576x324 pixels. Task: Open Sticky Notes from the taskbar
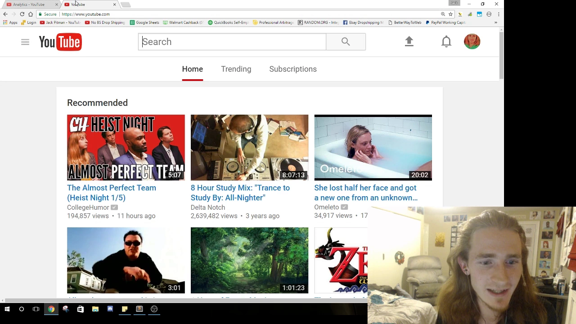pos(125,309)
